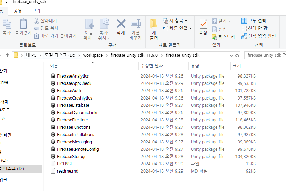Click Invert selection (선택 영역 반전)
286x191 pixels.
pyautogui.click(x=258, y=36)
